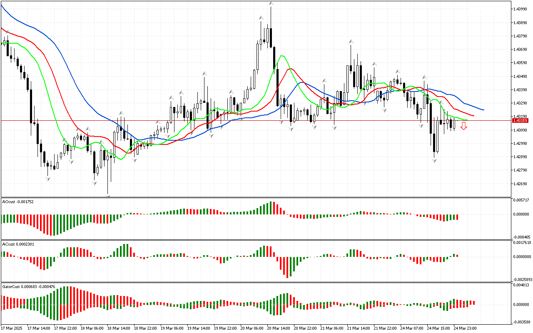Click the 1.42690 price axis label
The image size is (533, 333).
coord(521,184)
